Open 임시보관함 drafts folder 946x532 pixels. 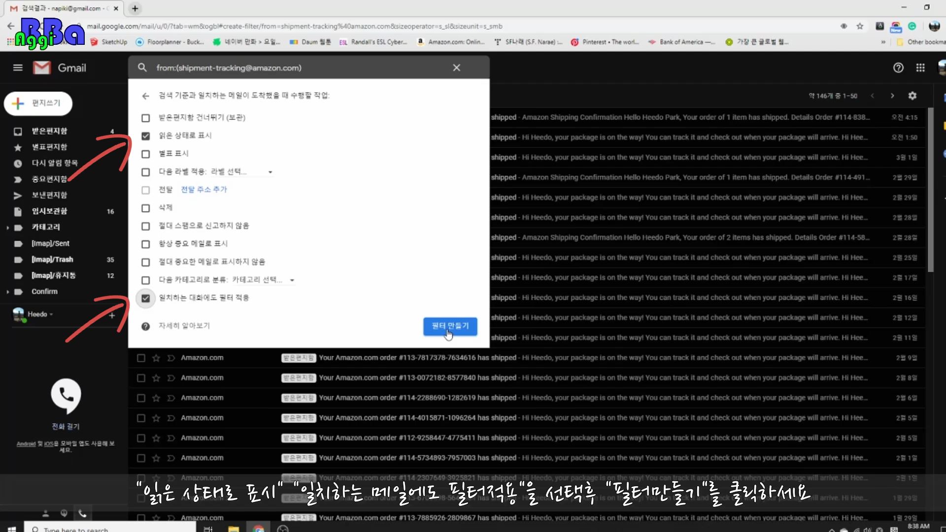tap(49, 211)
